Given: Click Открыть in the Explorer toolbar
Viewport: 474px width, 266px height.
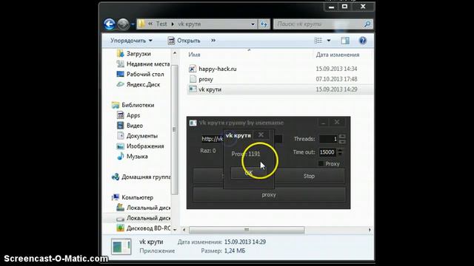Looking at the screenshot, I should click(184, 41).
